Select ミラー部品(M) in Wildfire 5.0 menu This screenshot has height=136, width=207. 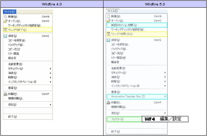click(x=118, y=58)
